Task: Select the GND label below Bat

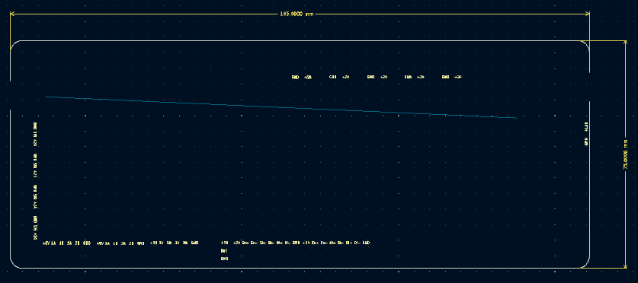Action: pos(224,259)
